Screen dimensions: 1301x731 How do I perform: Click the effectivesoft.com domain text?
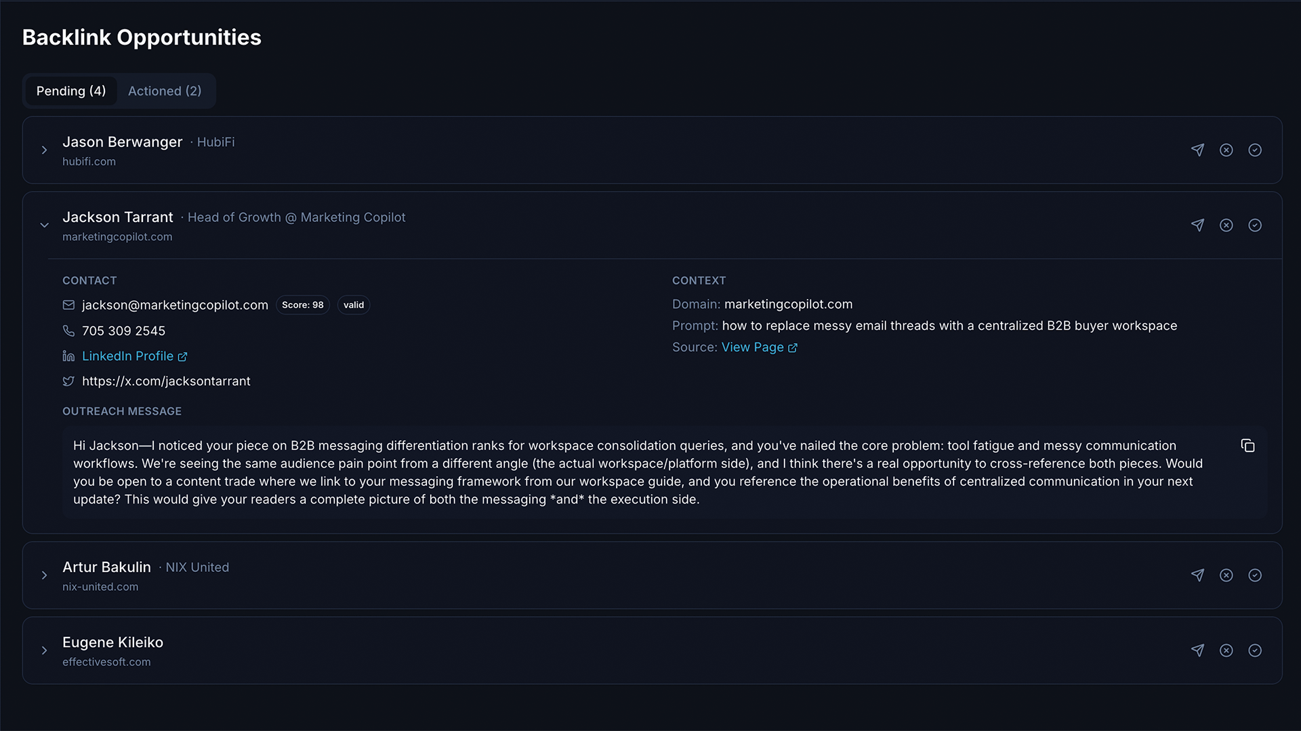click(x=106, y=662)
